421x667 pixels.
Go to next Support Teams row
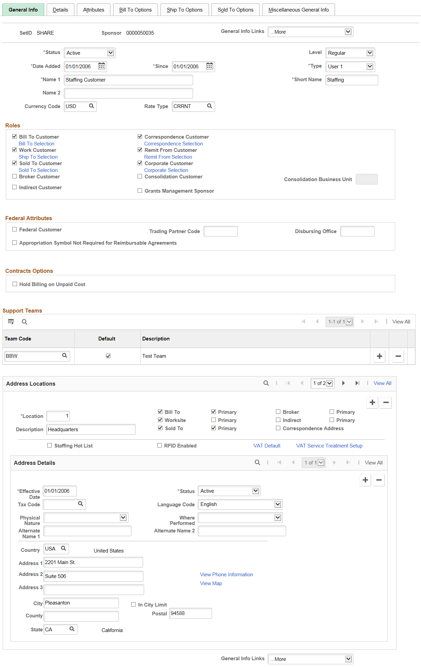pyautogui.click(x=363, y=321)
